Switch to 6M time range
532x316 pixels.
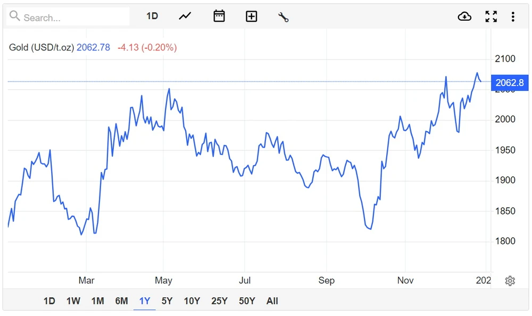[x=121, y=301]
